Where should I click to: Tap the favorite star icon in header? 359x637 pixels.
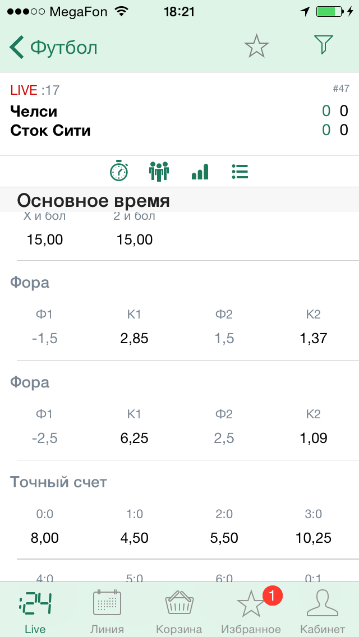257,46
